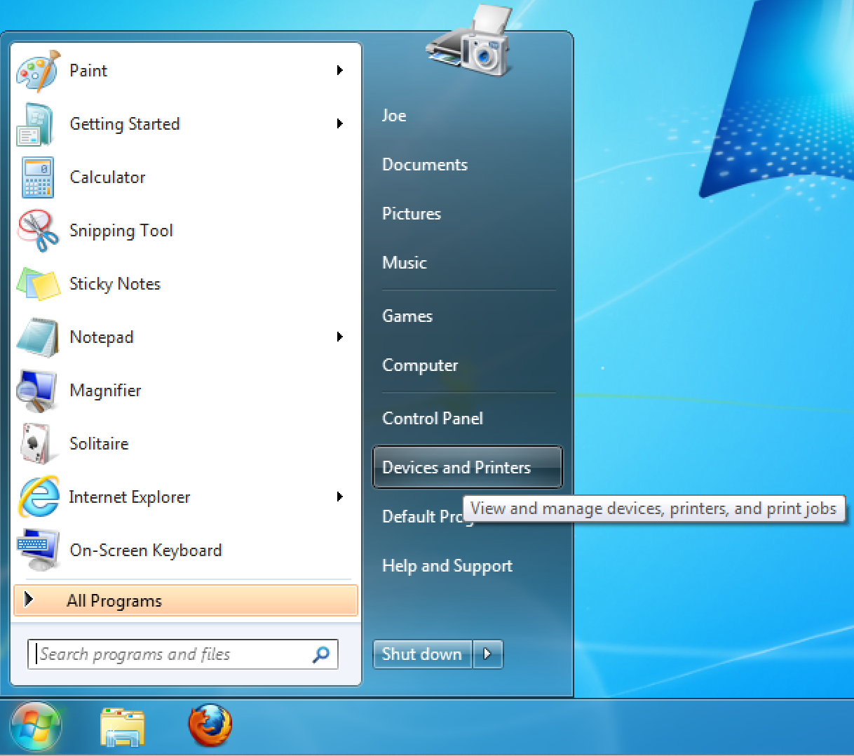Click the Getting Started label
This screenshot has height=756, width=854.
click(125, 124)
